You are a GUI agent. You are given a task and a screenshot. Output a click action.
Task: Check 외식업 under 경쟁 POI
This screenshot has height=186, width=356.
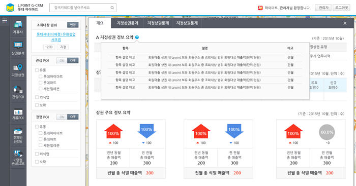click(x=37, y=154)
